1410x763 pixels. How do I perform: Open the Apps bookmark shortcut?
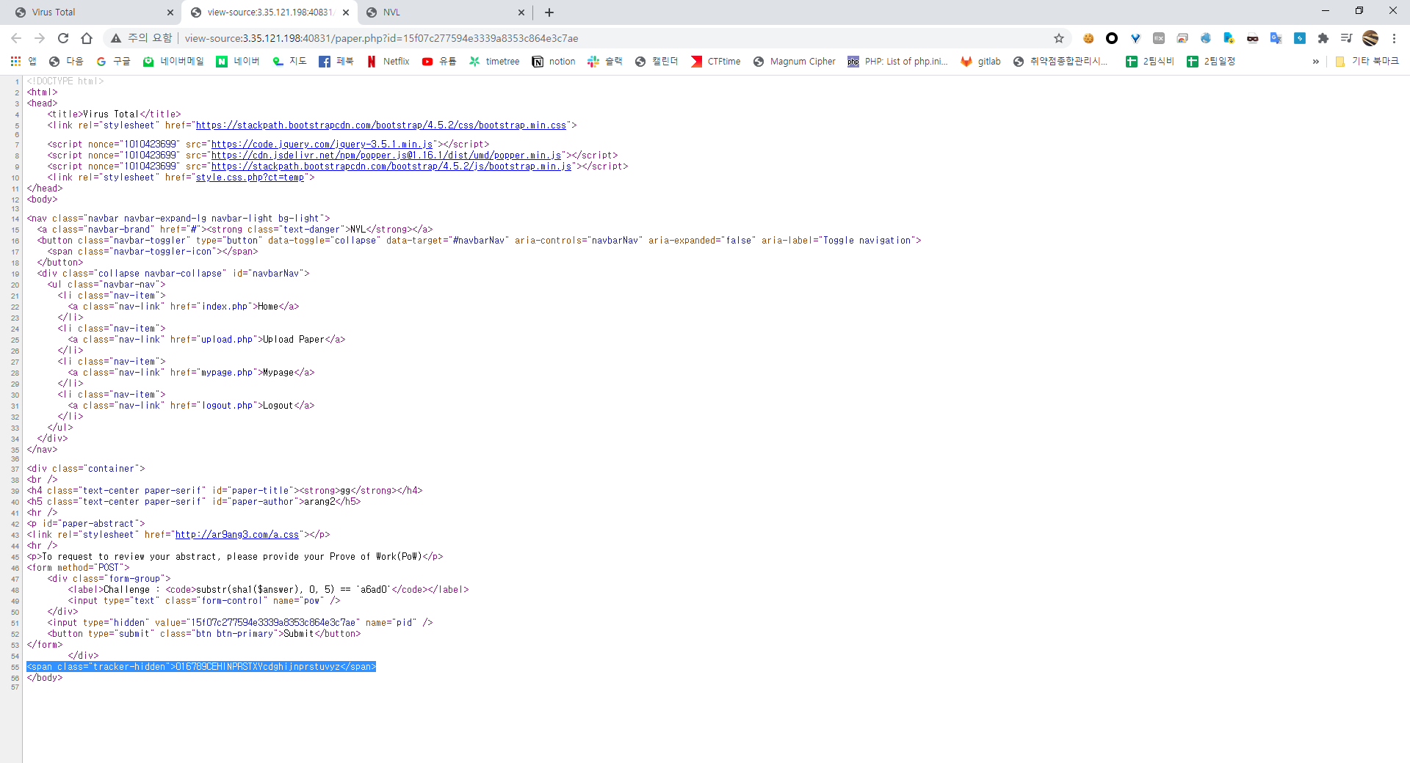pyautogui.click(x=22, y=62)
